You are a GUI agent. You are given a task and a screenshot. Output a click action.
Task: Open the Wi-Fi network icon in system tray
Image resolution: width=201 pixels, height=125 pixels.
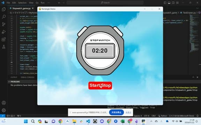click(x=173, y=121)
